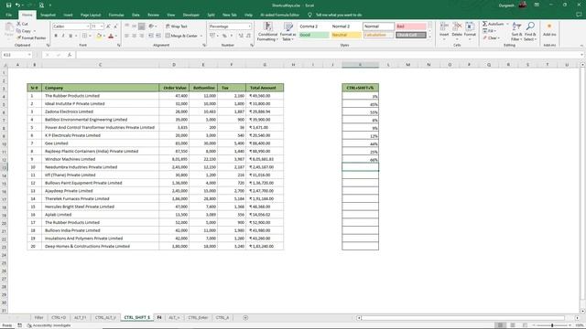Middle align cell contents
Image resolution: width=586 pixels, height=329 pixels.
(135, 27)
